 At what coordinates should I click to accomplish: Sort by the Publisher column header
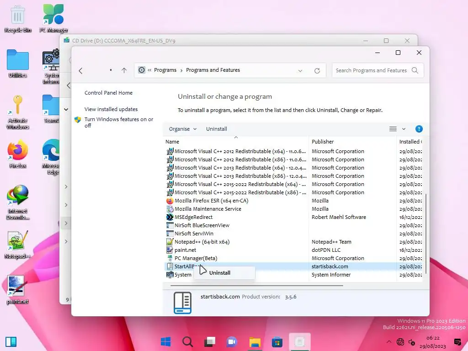tap(352, 142)
